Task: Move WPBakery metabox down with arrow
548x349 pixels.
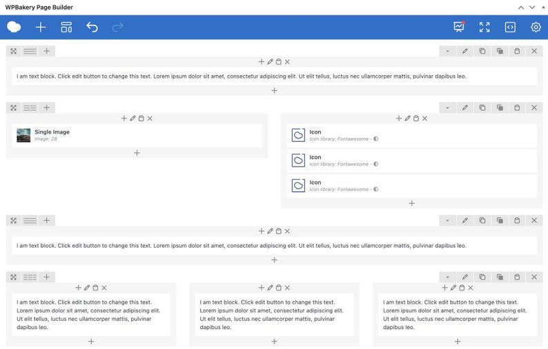Action: click(x=532, y=8)
